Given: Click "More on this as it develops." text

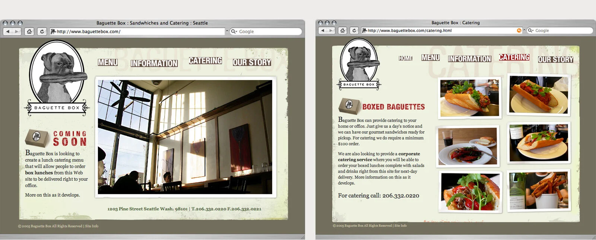Looking at the screenshot, I should point(53,195).
